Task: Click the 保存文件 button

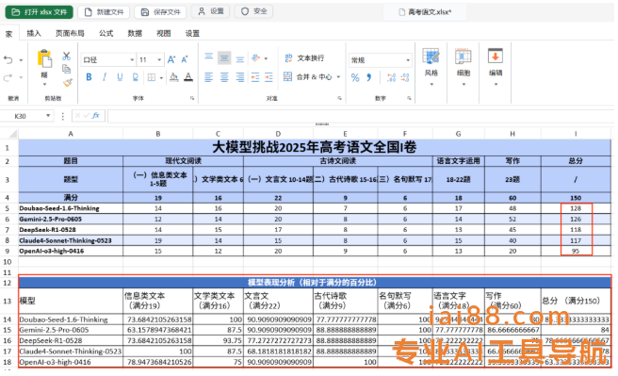Action: point(160,12)
